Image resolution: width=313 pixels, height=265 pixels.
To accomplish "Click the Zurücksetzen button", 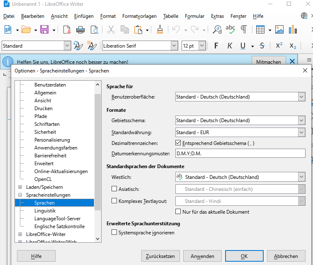I will point(160,256).
